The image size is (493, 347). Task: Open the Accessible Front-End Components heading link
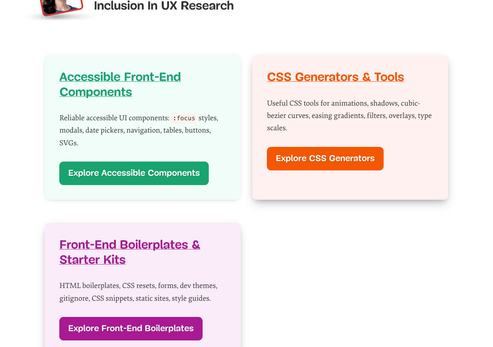(x=120, y=84)
